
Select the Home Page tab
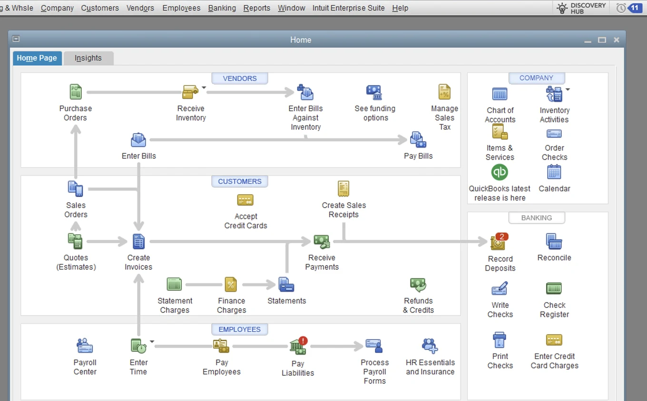click(x=37, y=58)
